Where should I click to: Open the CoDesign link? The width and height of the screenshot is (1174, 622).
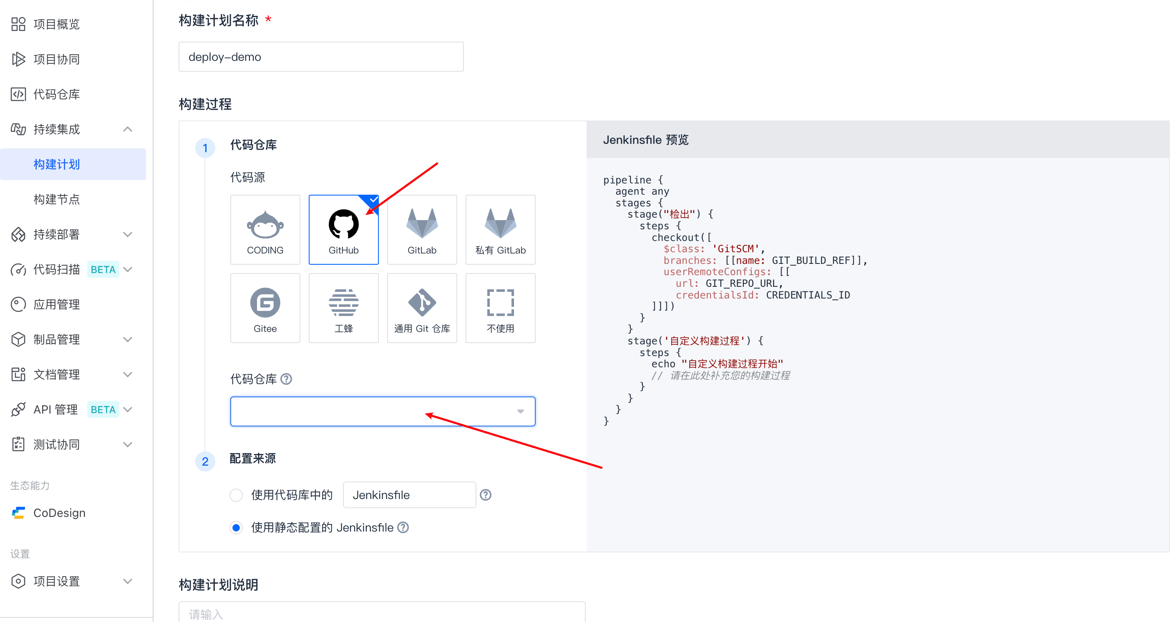(x=59, y=513)
